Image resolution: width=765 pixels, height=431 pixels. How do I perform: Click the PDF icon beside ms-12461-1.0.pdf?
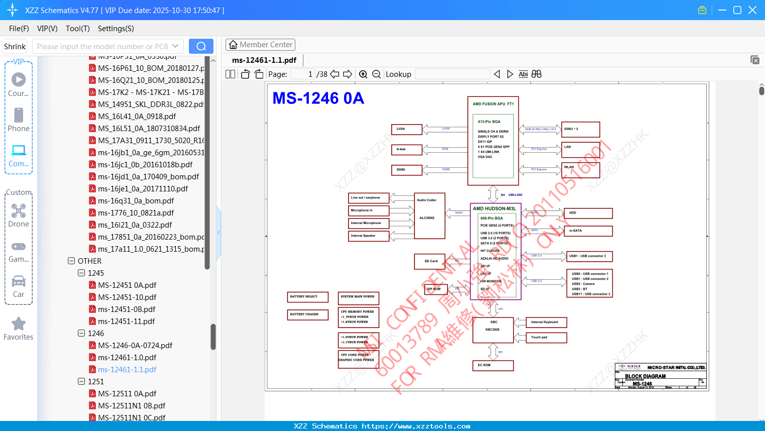pos(92,357)
